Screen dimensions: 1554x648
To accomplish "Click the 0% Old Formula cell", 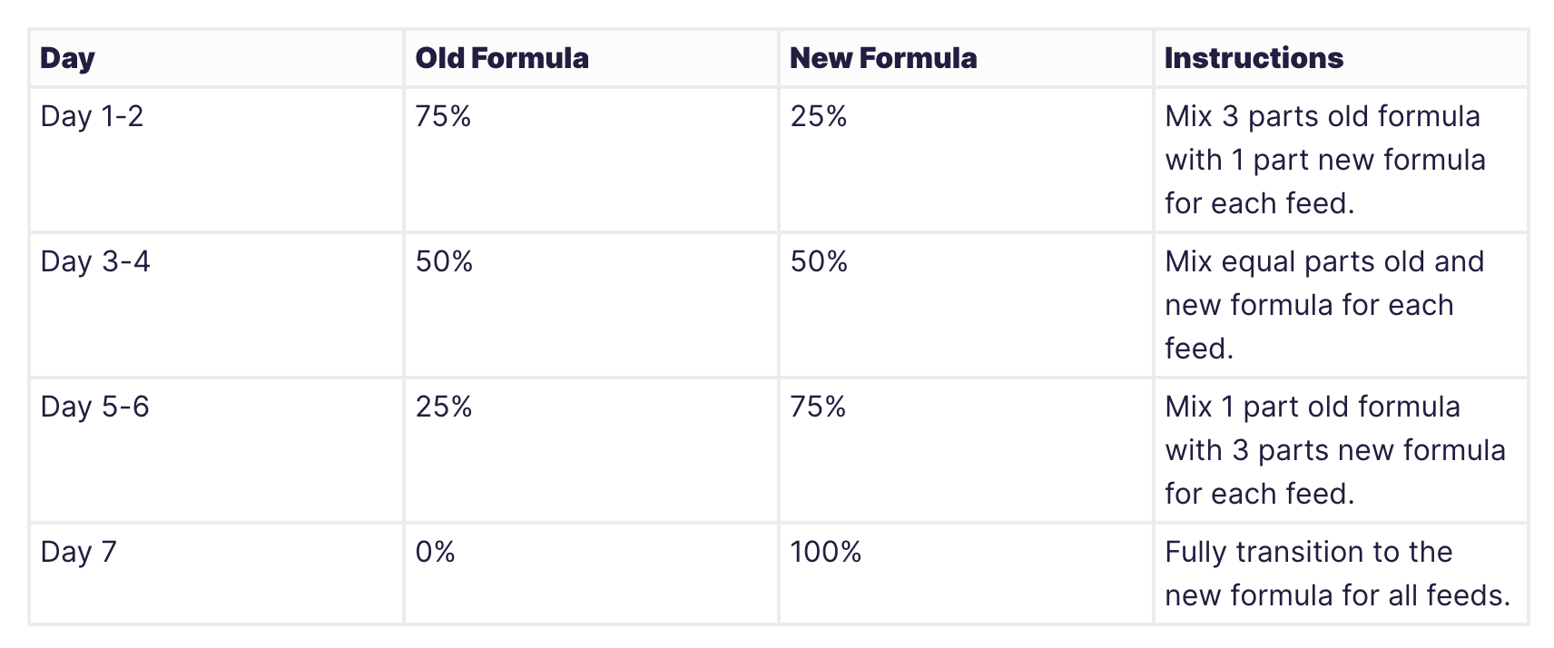I will point(436,552).
